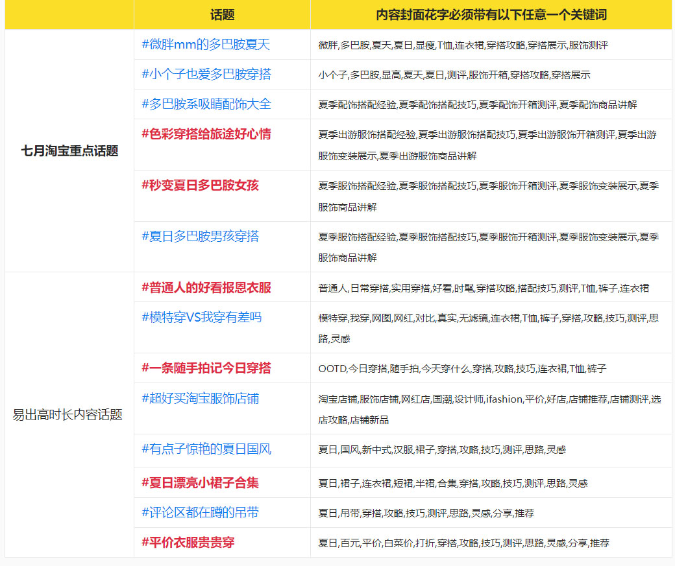675x566 pixels.
Task: Open the #微胖mm的多巴胺夏天 topic link
Action: [206, 44]
